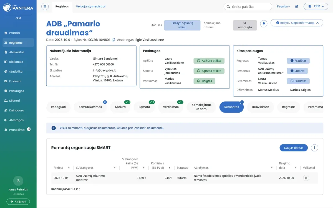Filter the Baigimo data column
This screenshot has height=208, width=333.
[296, 168]
